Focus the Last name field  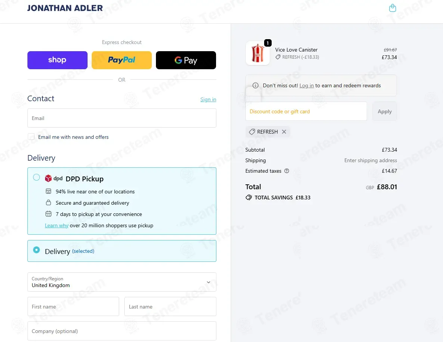(170, 306)
